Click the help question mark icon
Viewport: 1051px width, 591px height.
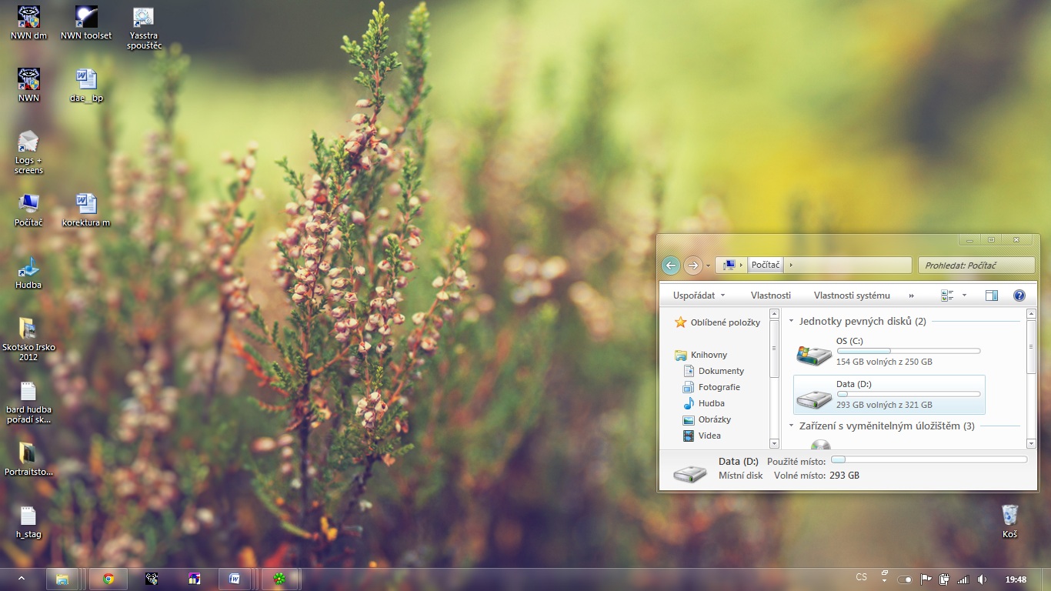point(1019,295)
